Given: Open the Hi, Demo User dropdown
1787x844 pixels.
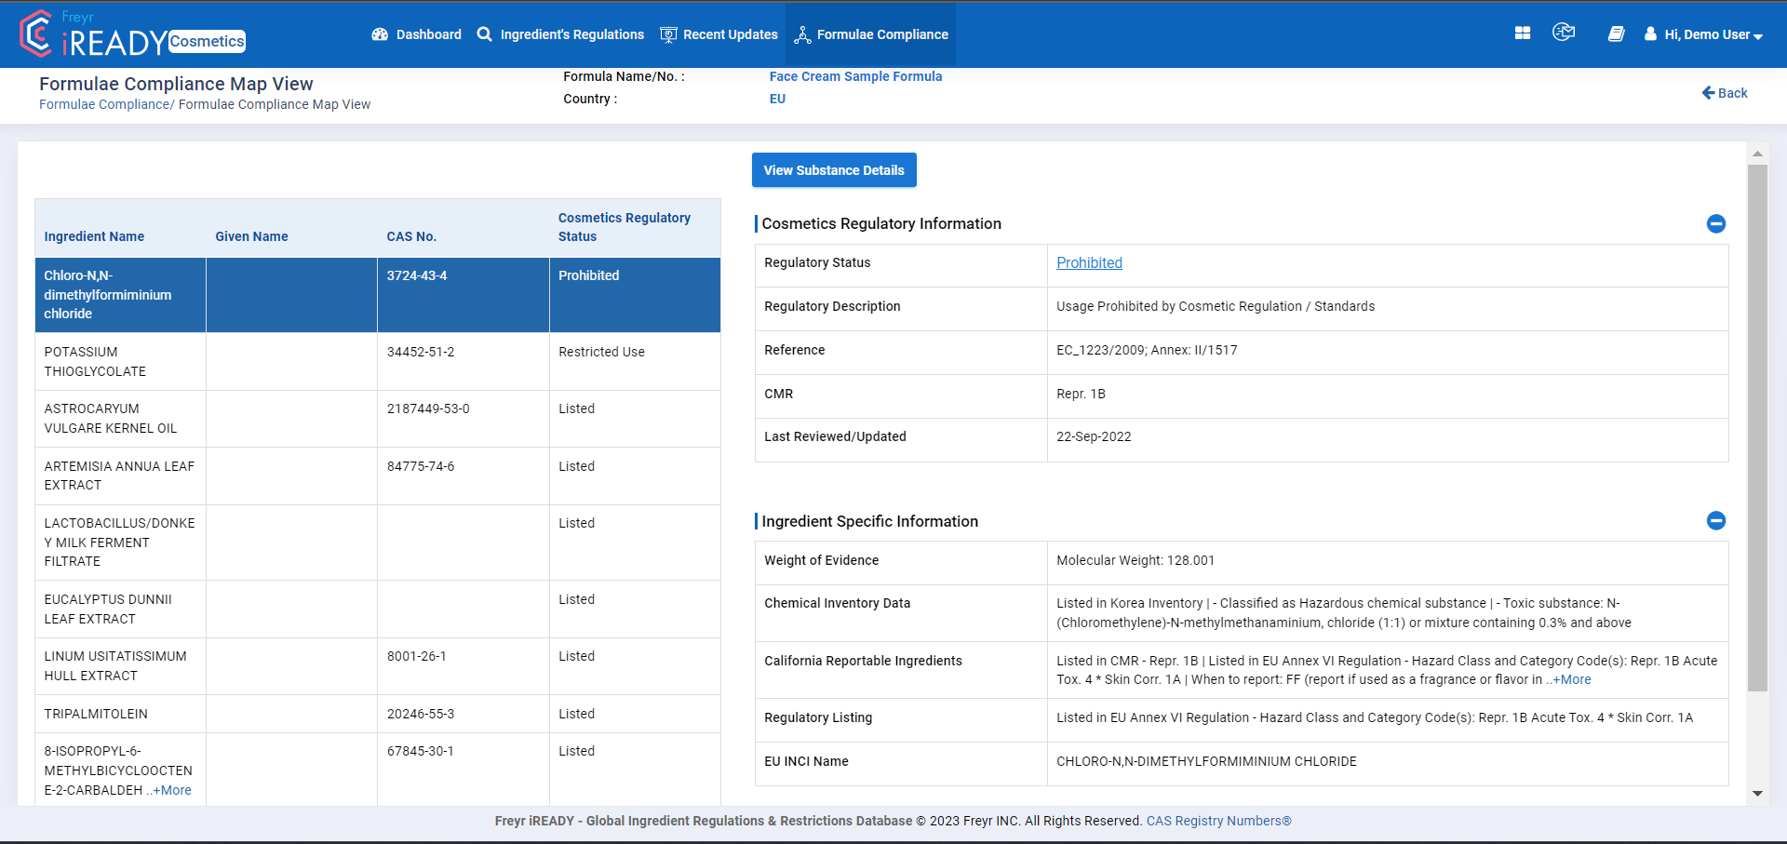Looking at the screenshot, I should tap(1704, 34).
